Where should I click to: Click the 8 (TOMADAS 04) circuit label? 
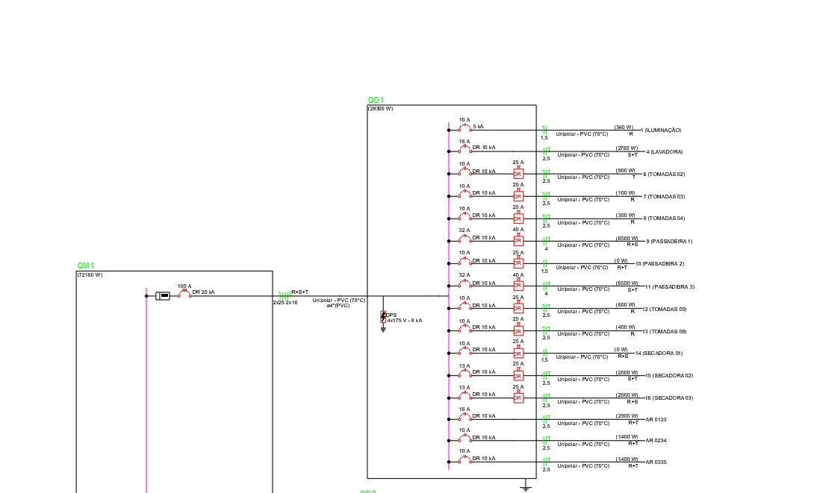click(x=664, y=219)
